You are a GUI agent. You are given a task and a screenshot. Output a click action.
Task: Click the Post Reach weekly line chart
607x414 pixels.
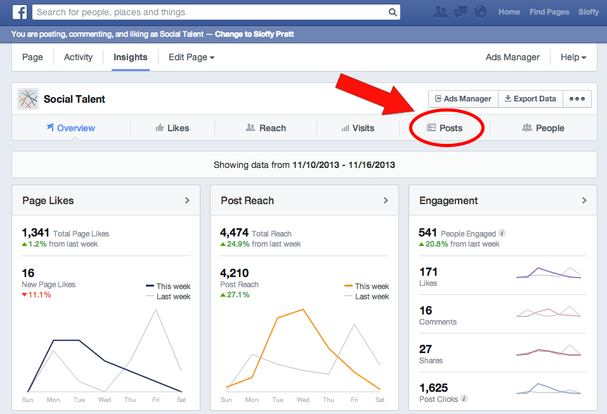tap(303, 350)
